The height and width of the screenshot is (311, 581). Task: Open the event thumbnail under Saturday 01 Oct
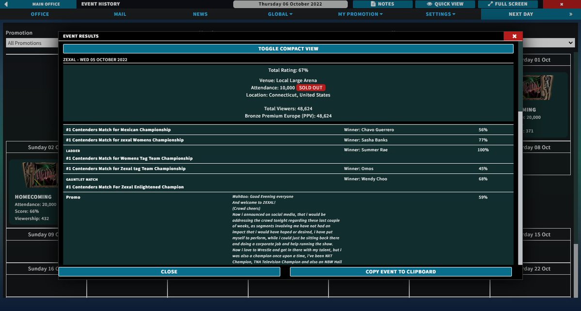coord(538,87)
